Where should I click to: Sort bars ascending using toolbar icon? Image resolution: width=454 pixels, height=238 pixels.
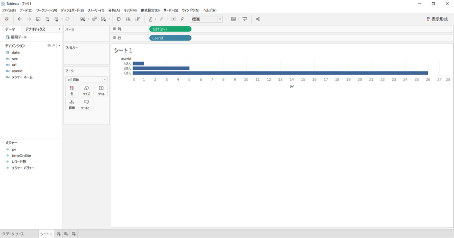(x=128, y=19)
